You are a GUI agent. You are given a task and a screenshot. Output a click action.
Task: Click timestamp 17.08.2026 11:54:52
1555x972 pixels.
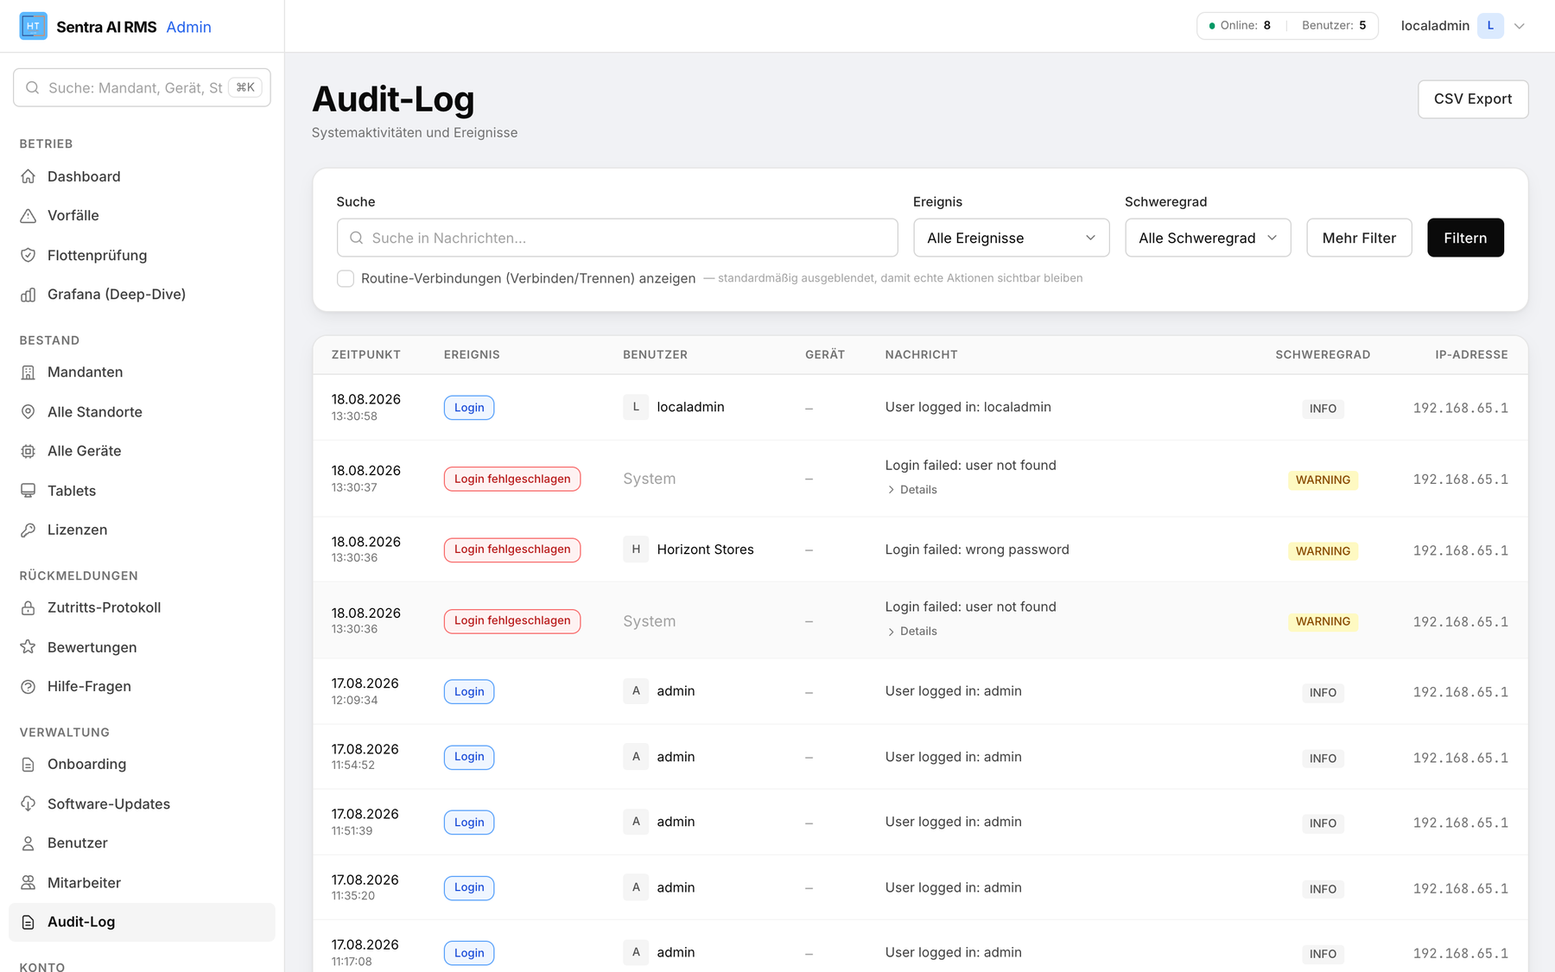[x=365, y=756]
